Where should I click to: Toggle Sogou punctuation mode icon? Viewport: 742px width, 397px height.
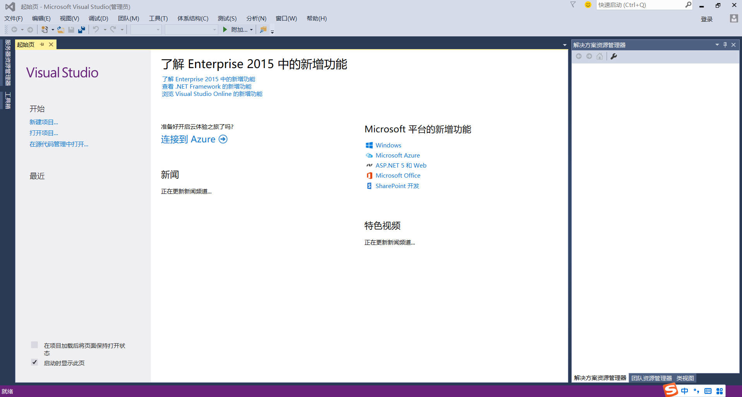[696, 391]
